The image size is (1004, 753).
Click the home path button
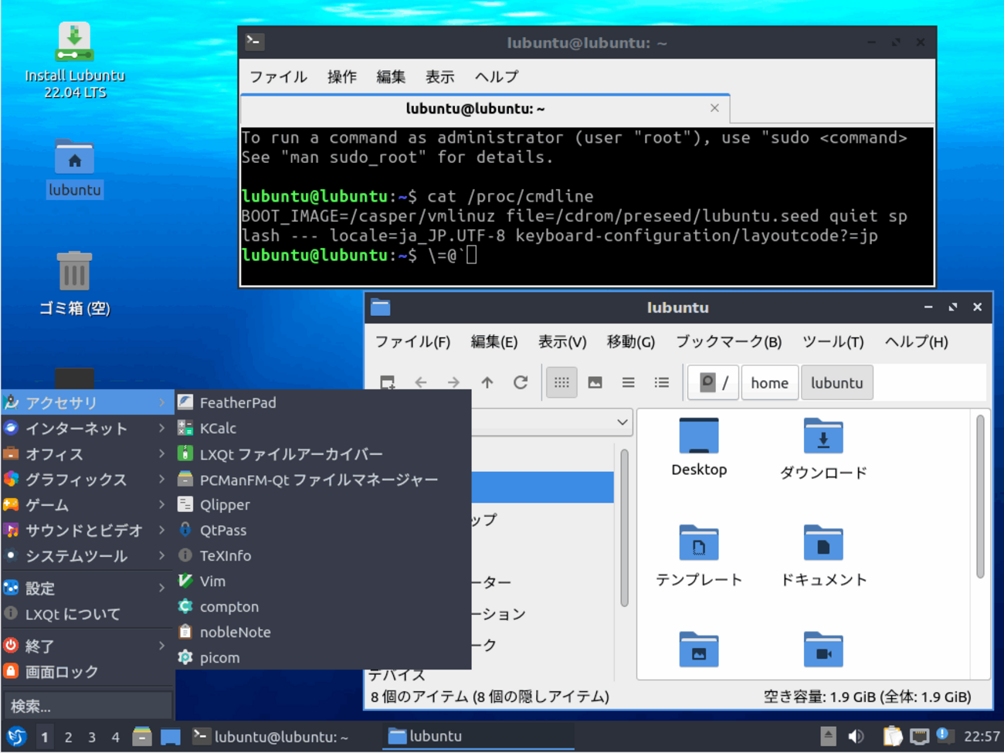tap(769, 383)
